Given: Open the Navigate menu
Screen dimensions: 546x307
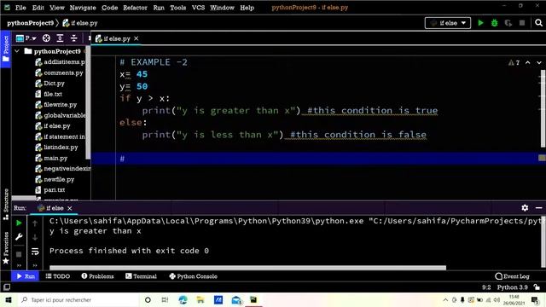Looking at the screenshot, I should pos(83,8).
